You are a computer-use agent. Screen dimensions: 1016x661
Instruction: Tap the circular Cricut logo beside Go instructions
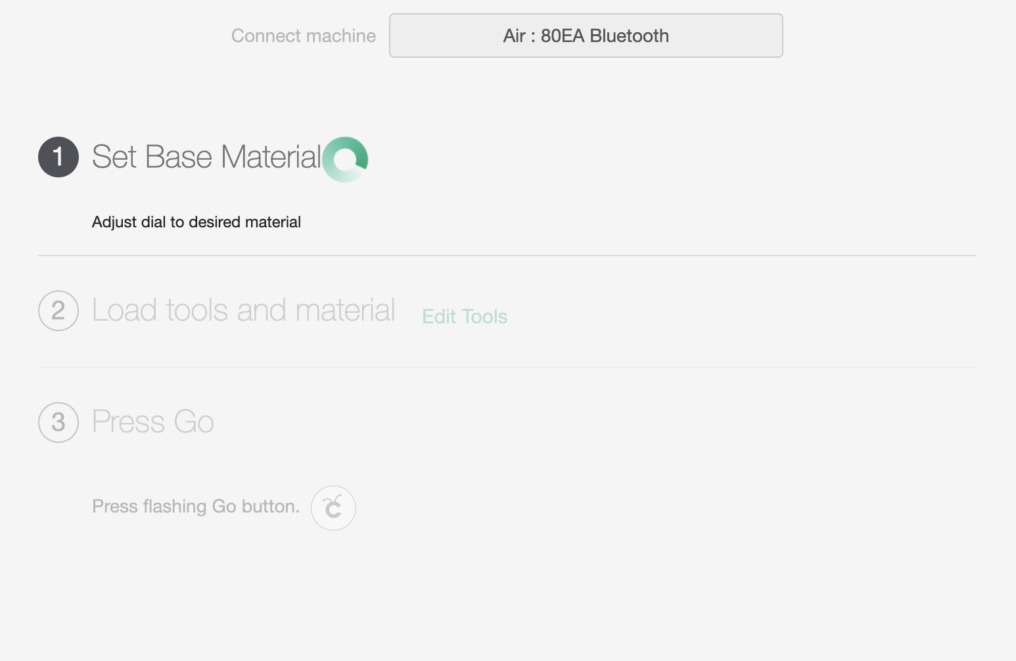(x=333, y=508)
